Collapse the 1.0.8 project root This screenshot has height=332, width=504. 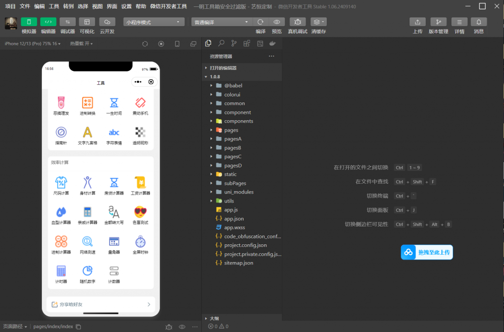(x=242, y=76)
